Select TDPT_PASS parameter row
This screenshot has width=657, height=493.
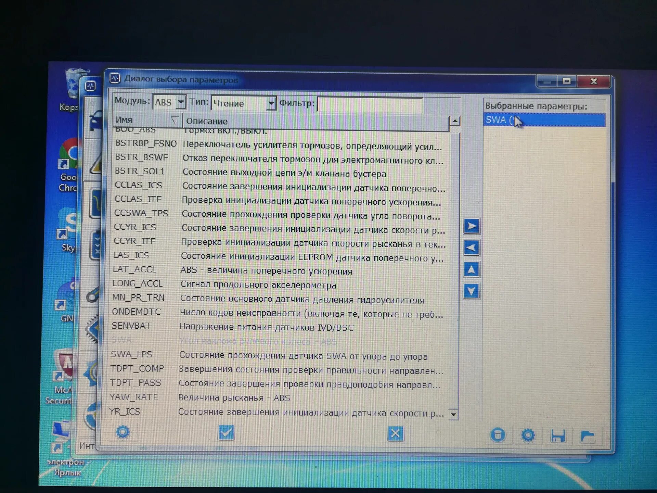tap(277, 384)
